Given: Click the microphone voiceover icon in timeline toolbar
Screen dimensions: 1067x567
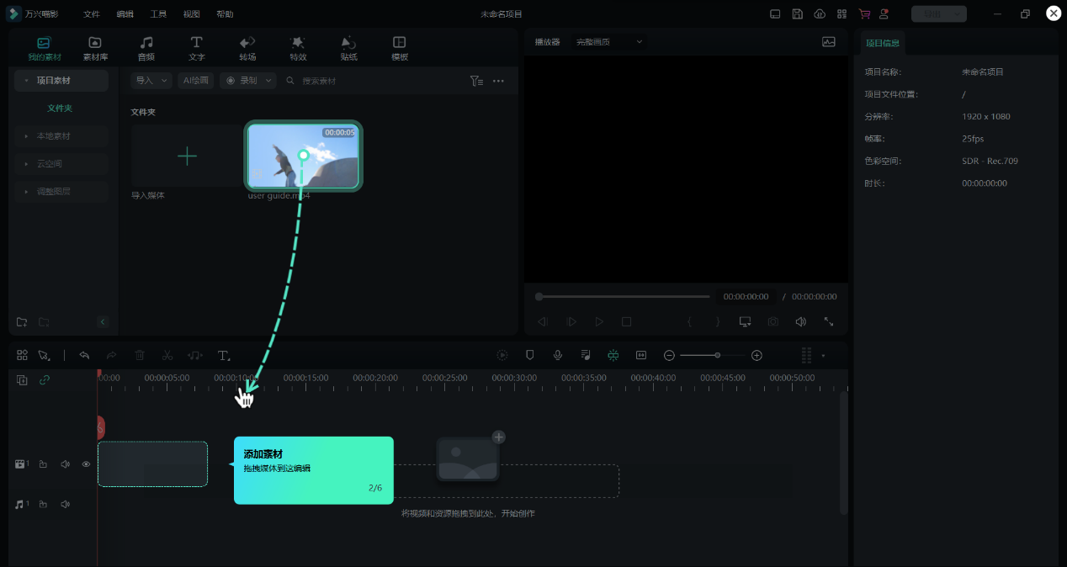Looking at the screenshot, I should [x=557, y=356].
